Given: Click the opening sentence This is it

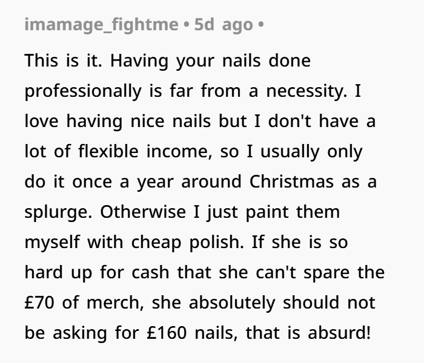Looking at the screenshot, I should (x=63, y=60).
